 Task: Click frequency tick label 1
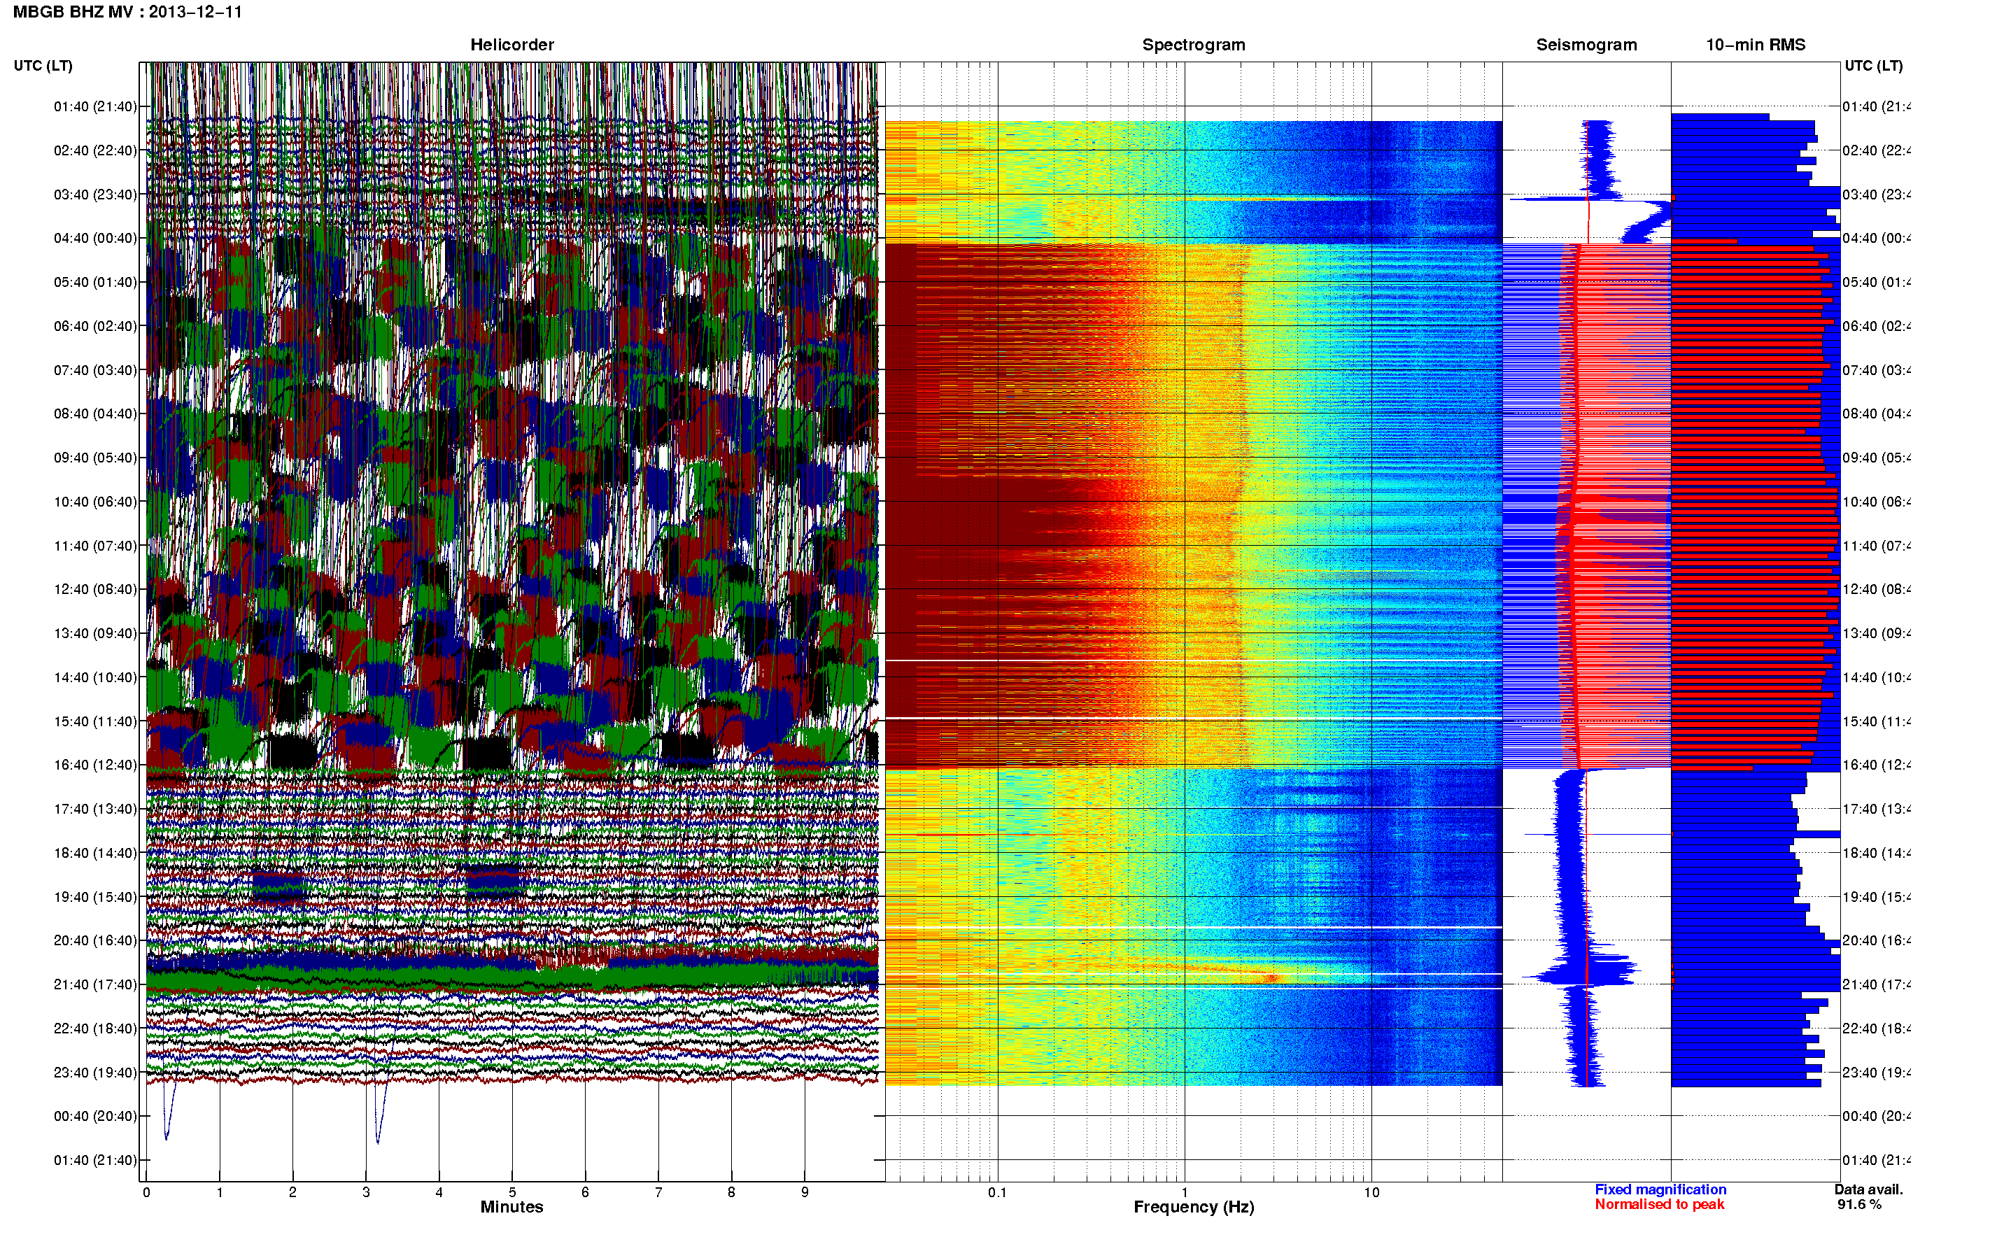(1185, 1192)
